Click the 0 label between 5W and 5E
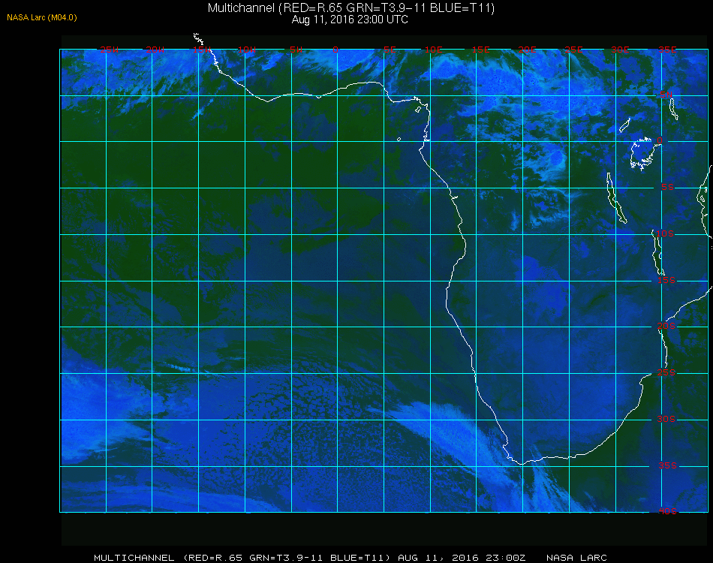713x563 pixels. (335, 50)
